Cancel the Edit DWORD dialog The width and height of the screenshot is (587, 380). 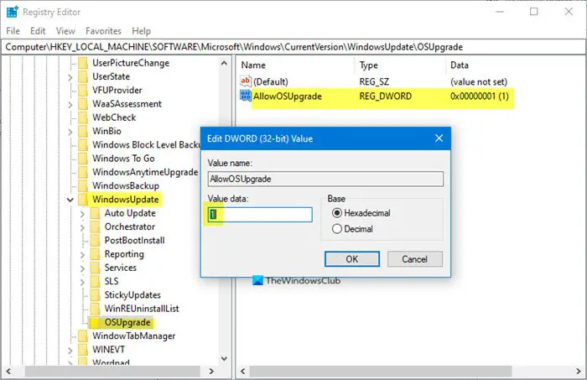pyautogui.click(x=415, y=259)
